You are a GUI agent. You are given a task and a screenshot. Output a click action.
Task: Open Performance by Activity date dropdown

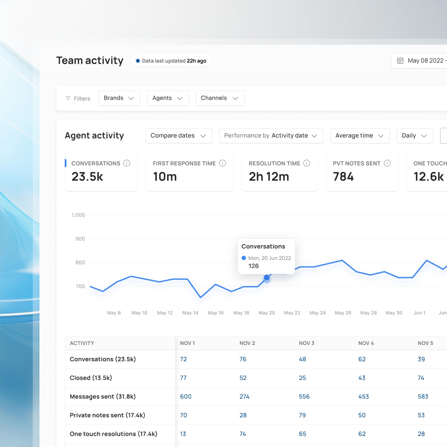point(271,136)
